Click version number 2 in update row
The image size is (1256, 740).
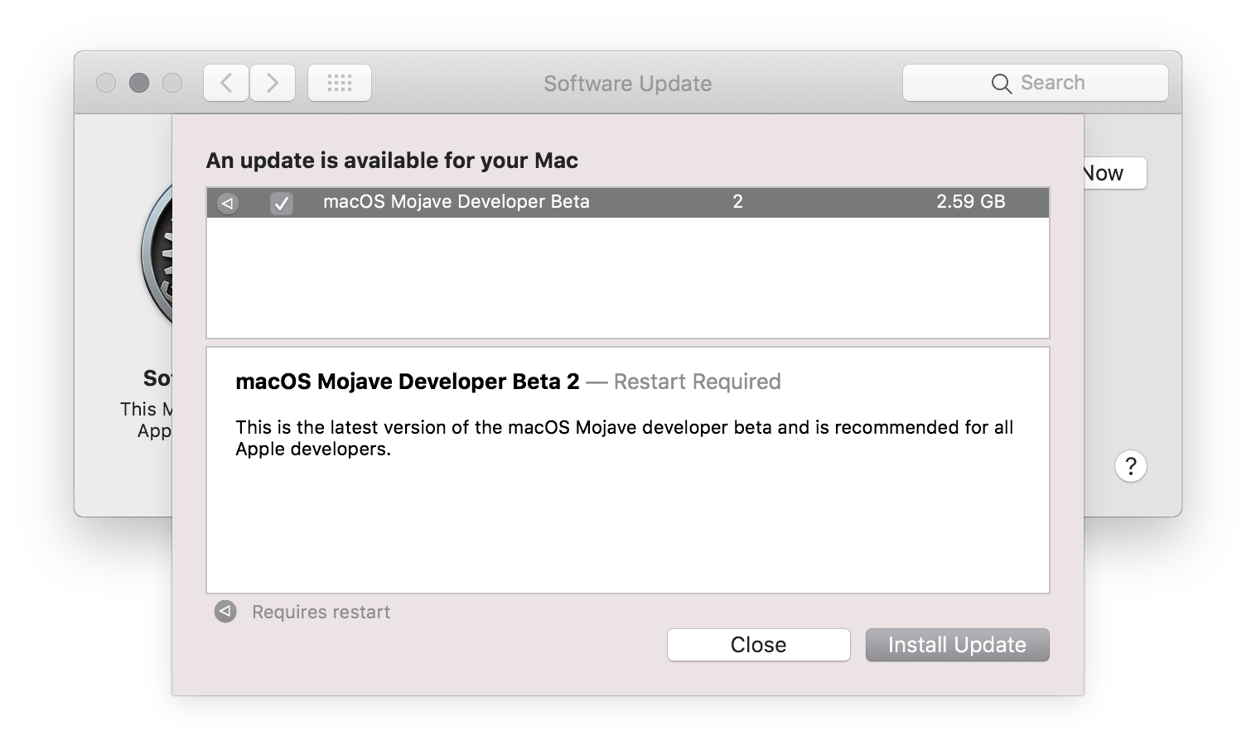[x=737, y=201]
